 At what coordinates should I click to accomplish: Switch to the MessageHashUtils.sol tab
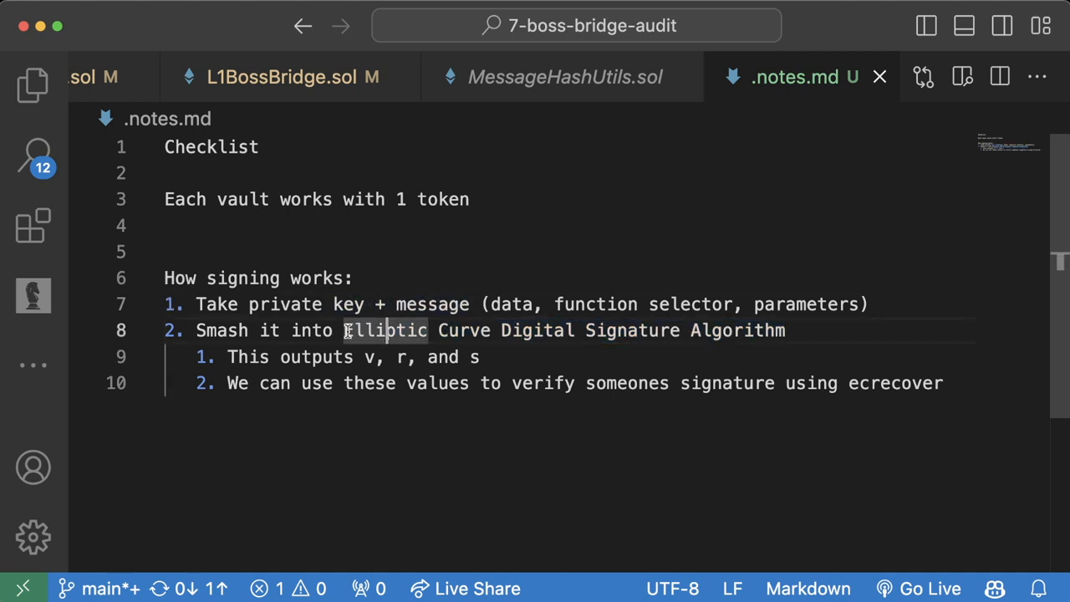(564, 77)
